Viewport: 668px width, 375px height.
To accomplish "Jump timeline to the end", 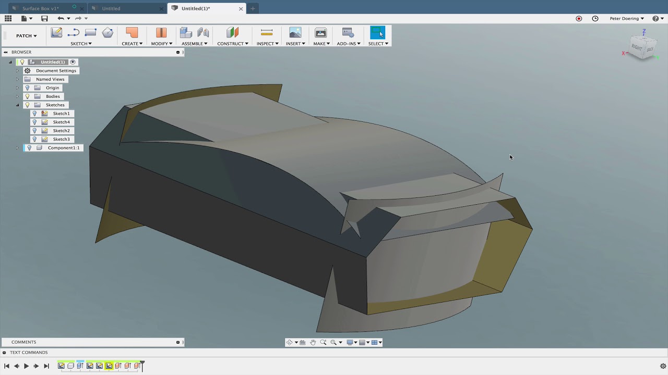I will (x=46, y=366).
